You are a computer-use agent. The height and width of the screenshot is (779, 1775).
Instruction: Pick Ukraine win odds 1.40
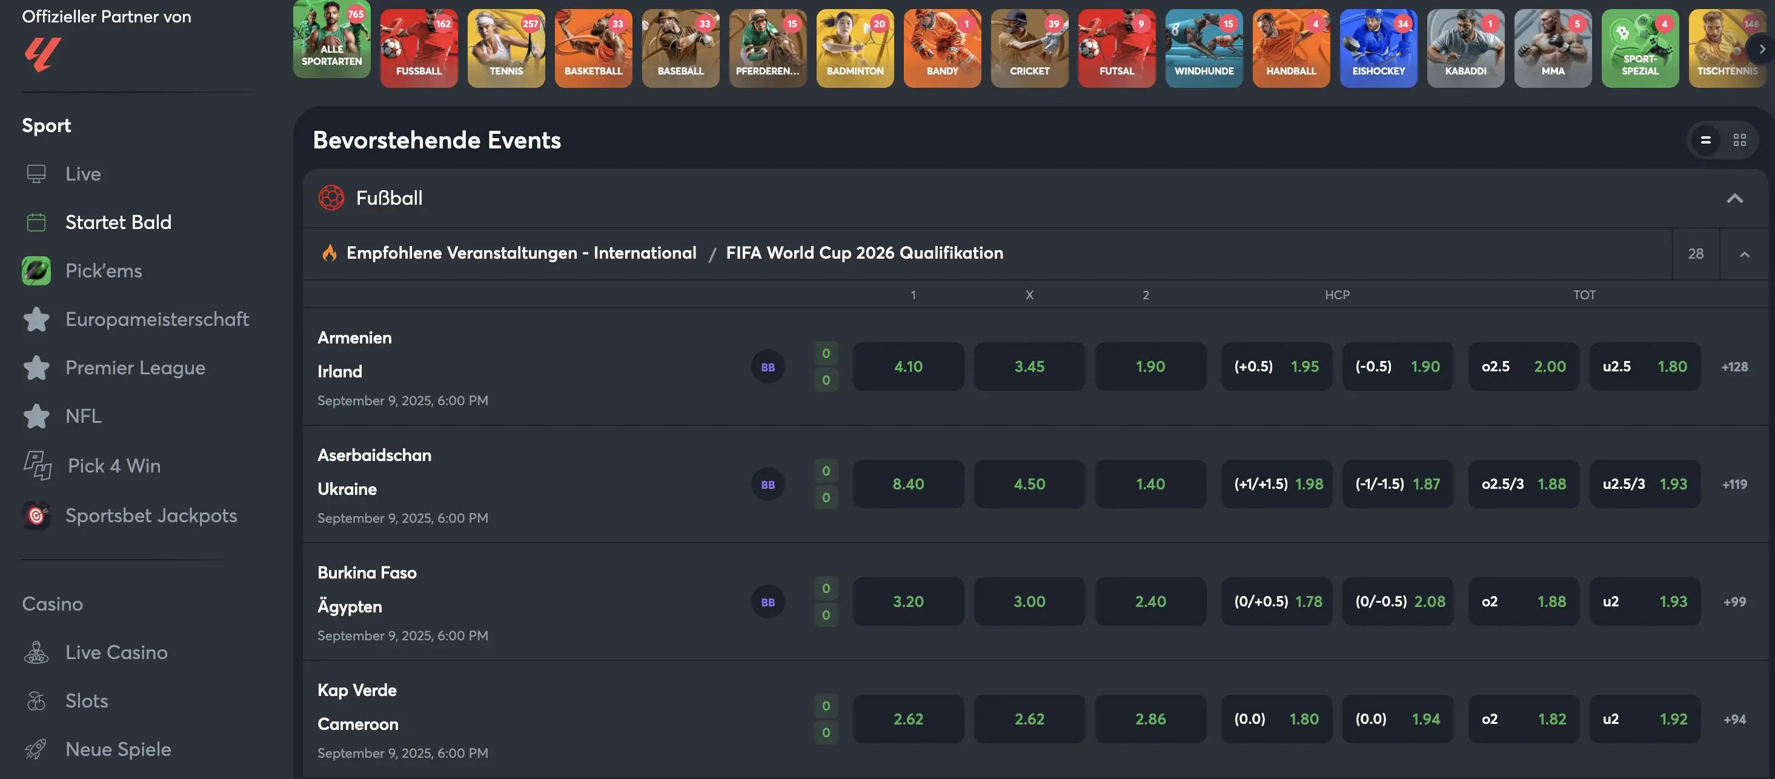[x=1150, y=484]
